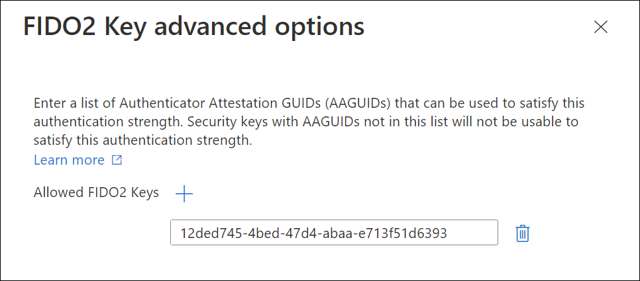Place cursor before 12ded745 in the AAGUID field
The image size is (640, 281).
(180, 233)
